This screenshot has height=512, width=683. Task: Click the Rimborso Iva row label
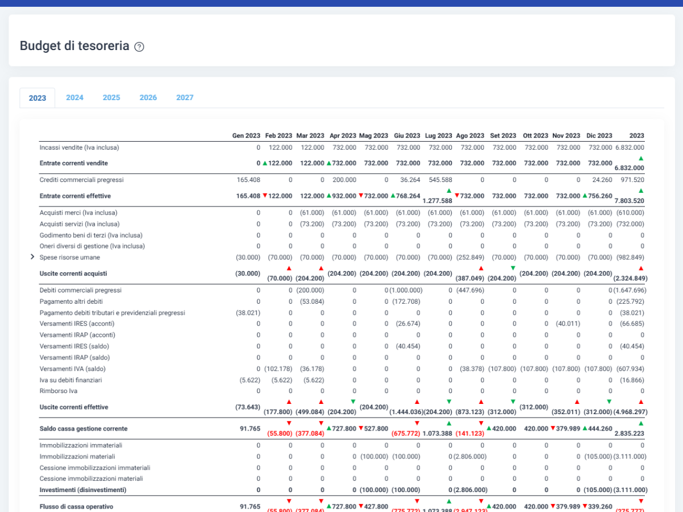[x=59, y=391]
